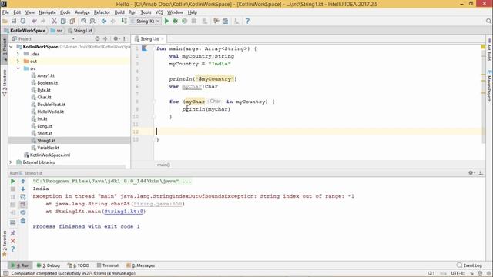Viewport: 493px width, 277px height.
Task: Click Scroll from Source icon in Project panel
Action: [x=97, y=38]
